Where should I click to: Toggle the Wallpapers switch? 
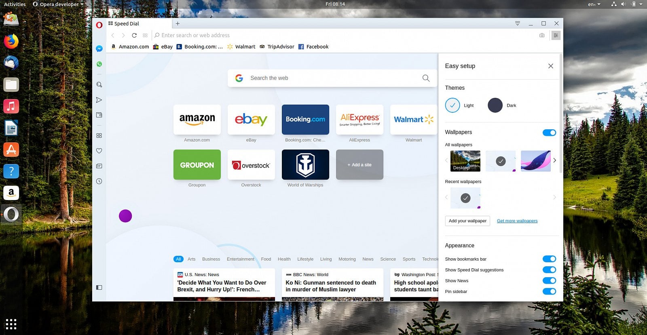click(x=549, y=133)
